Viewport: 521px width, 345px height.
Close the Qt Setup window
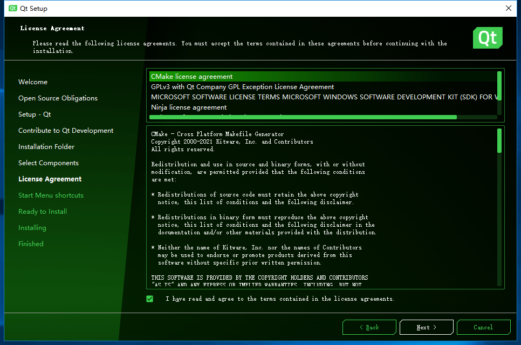(509, 8)
